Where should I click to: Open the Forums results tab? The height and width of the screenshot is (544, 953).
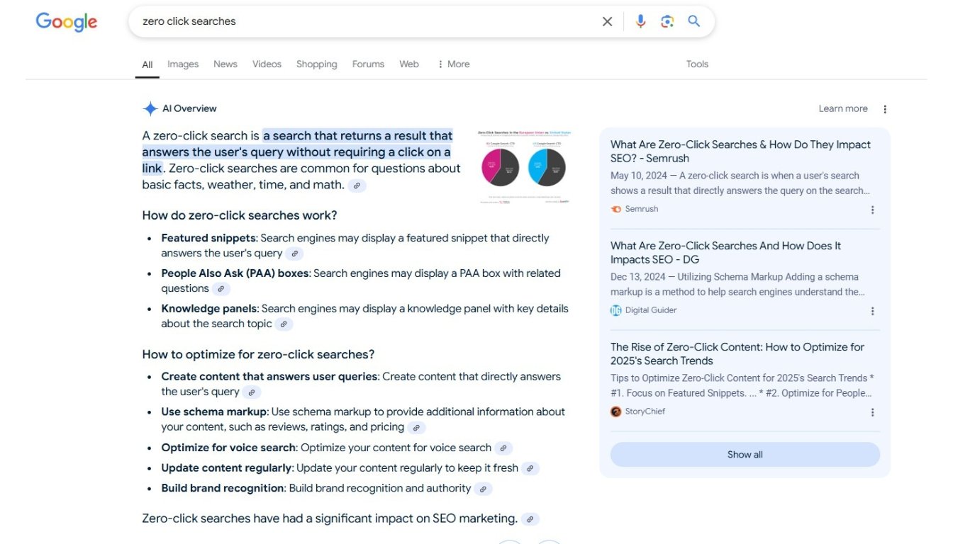coord(368,64)
